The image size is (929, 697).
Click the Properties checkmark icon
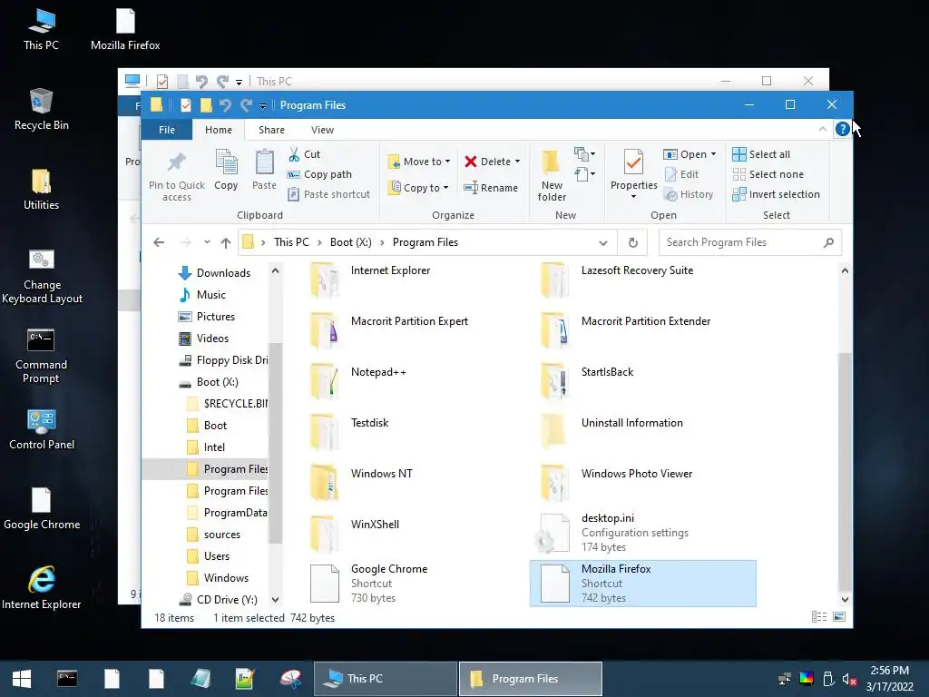point(633,162)
